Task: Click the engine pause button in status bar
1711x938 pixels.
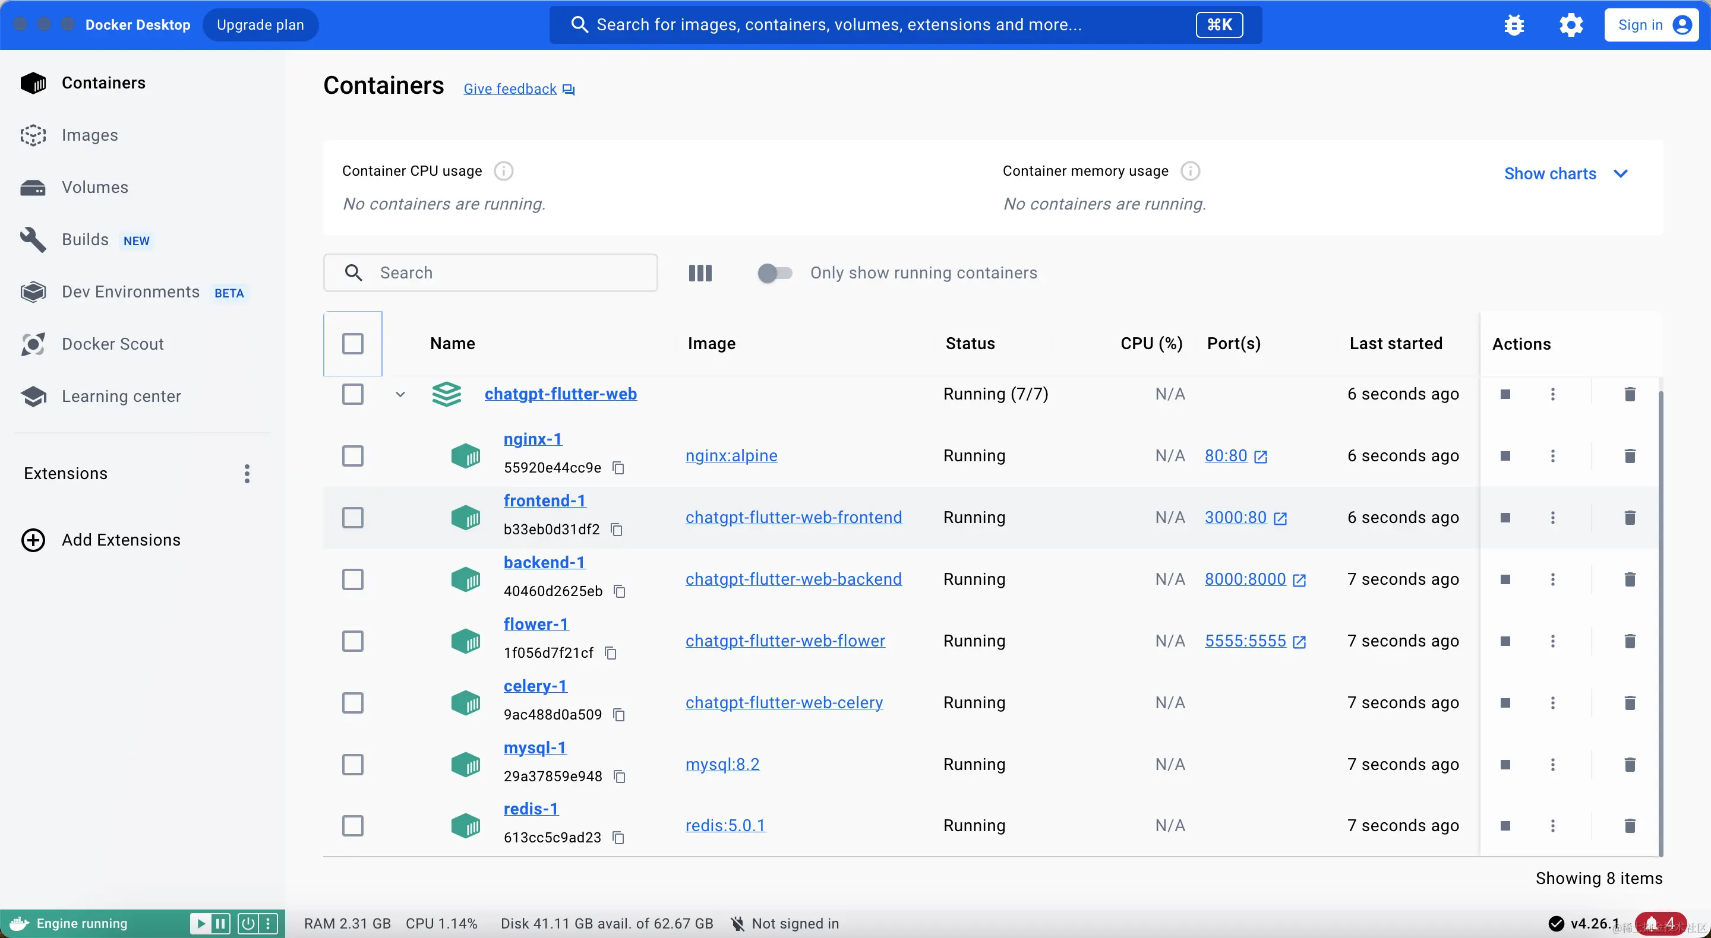Action: 220,923
